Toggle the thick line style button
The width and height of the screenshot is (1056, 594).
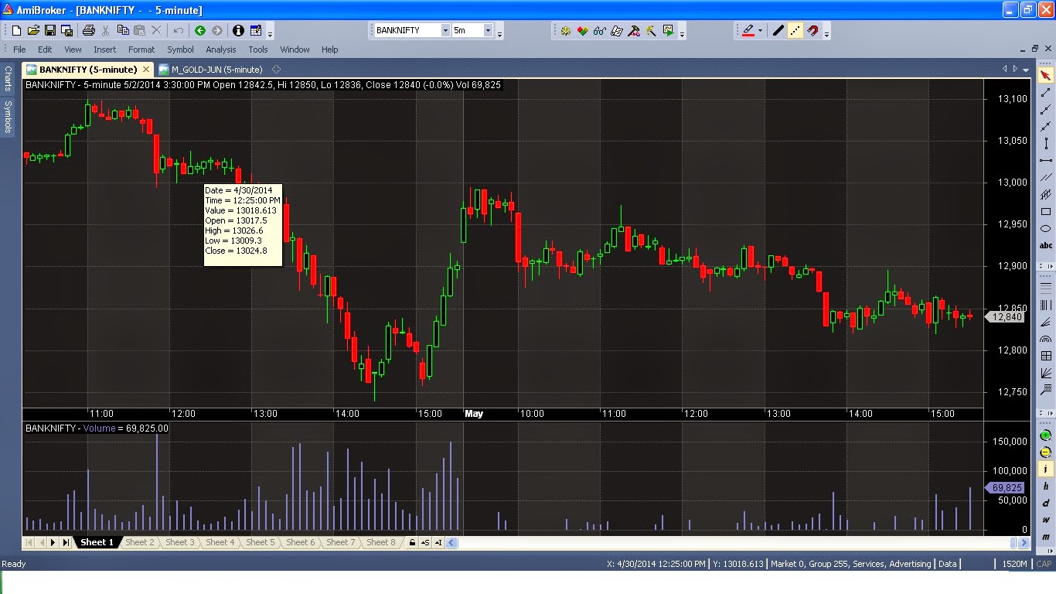click(778, 31)
